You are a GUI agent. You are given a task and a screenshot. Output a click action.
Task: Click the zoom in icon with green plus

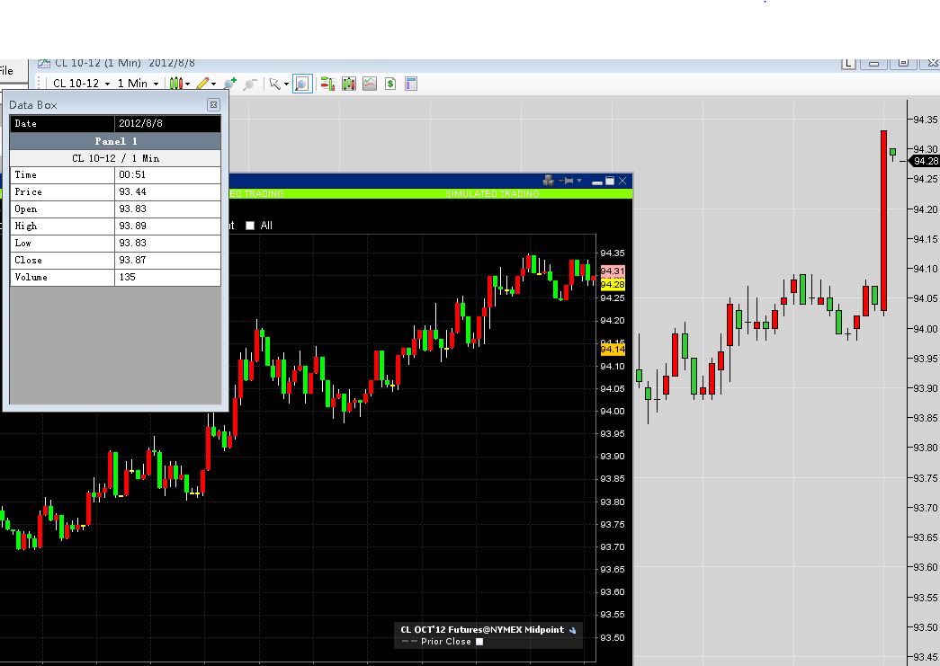[229, 84]
